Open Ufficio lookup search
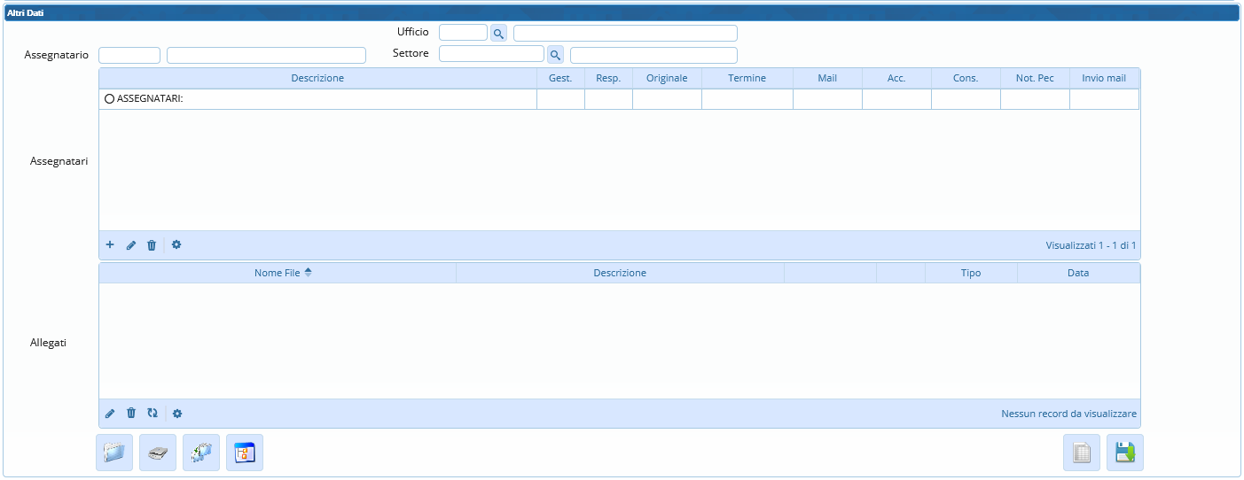Viewport: 1244px width, 480px height. 498,34
